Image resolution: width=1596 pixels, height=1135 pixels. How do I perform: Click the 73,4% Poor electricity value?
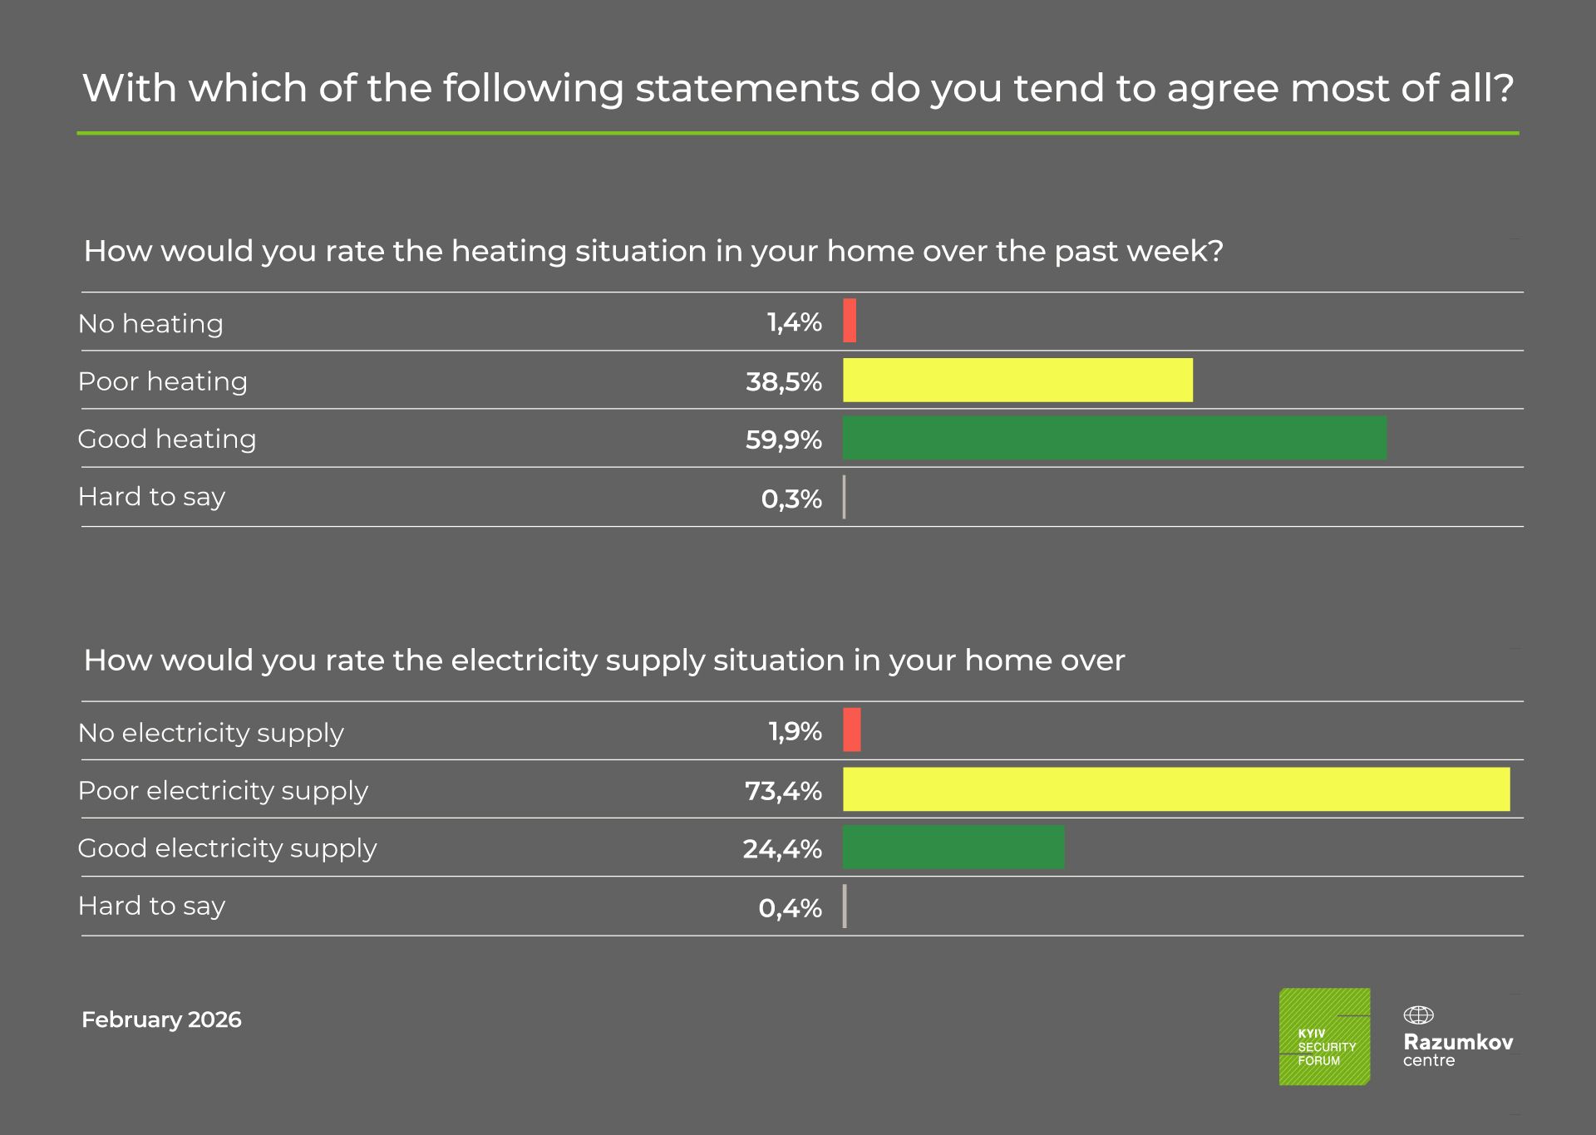(783, 791)
